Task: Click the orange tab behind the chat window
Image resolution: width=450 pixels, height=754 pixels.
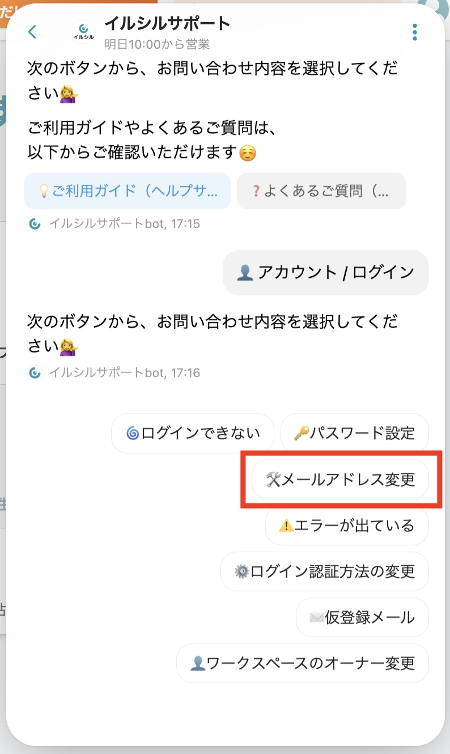Action: (x=14, y=11)
